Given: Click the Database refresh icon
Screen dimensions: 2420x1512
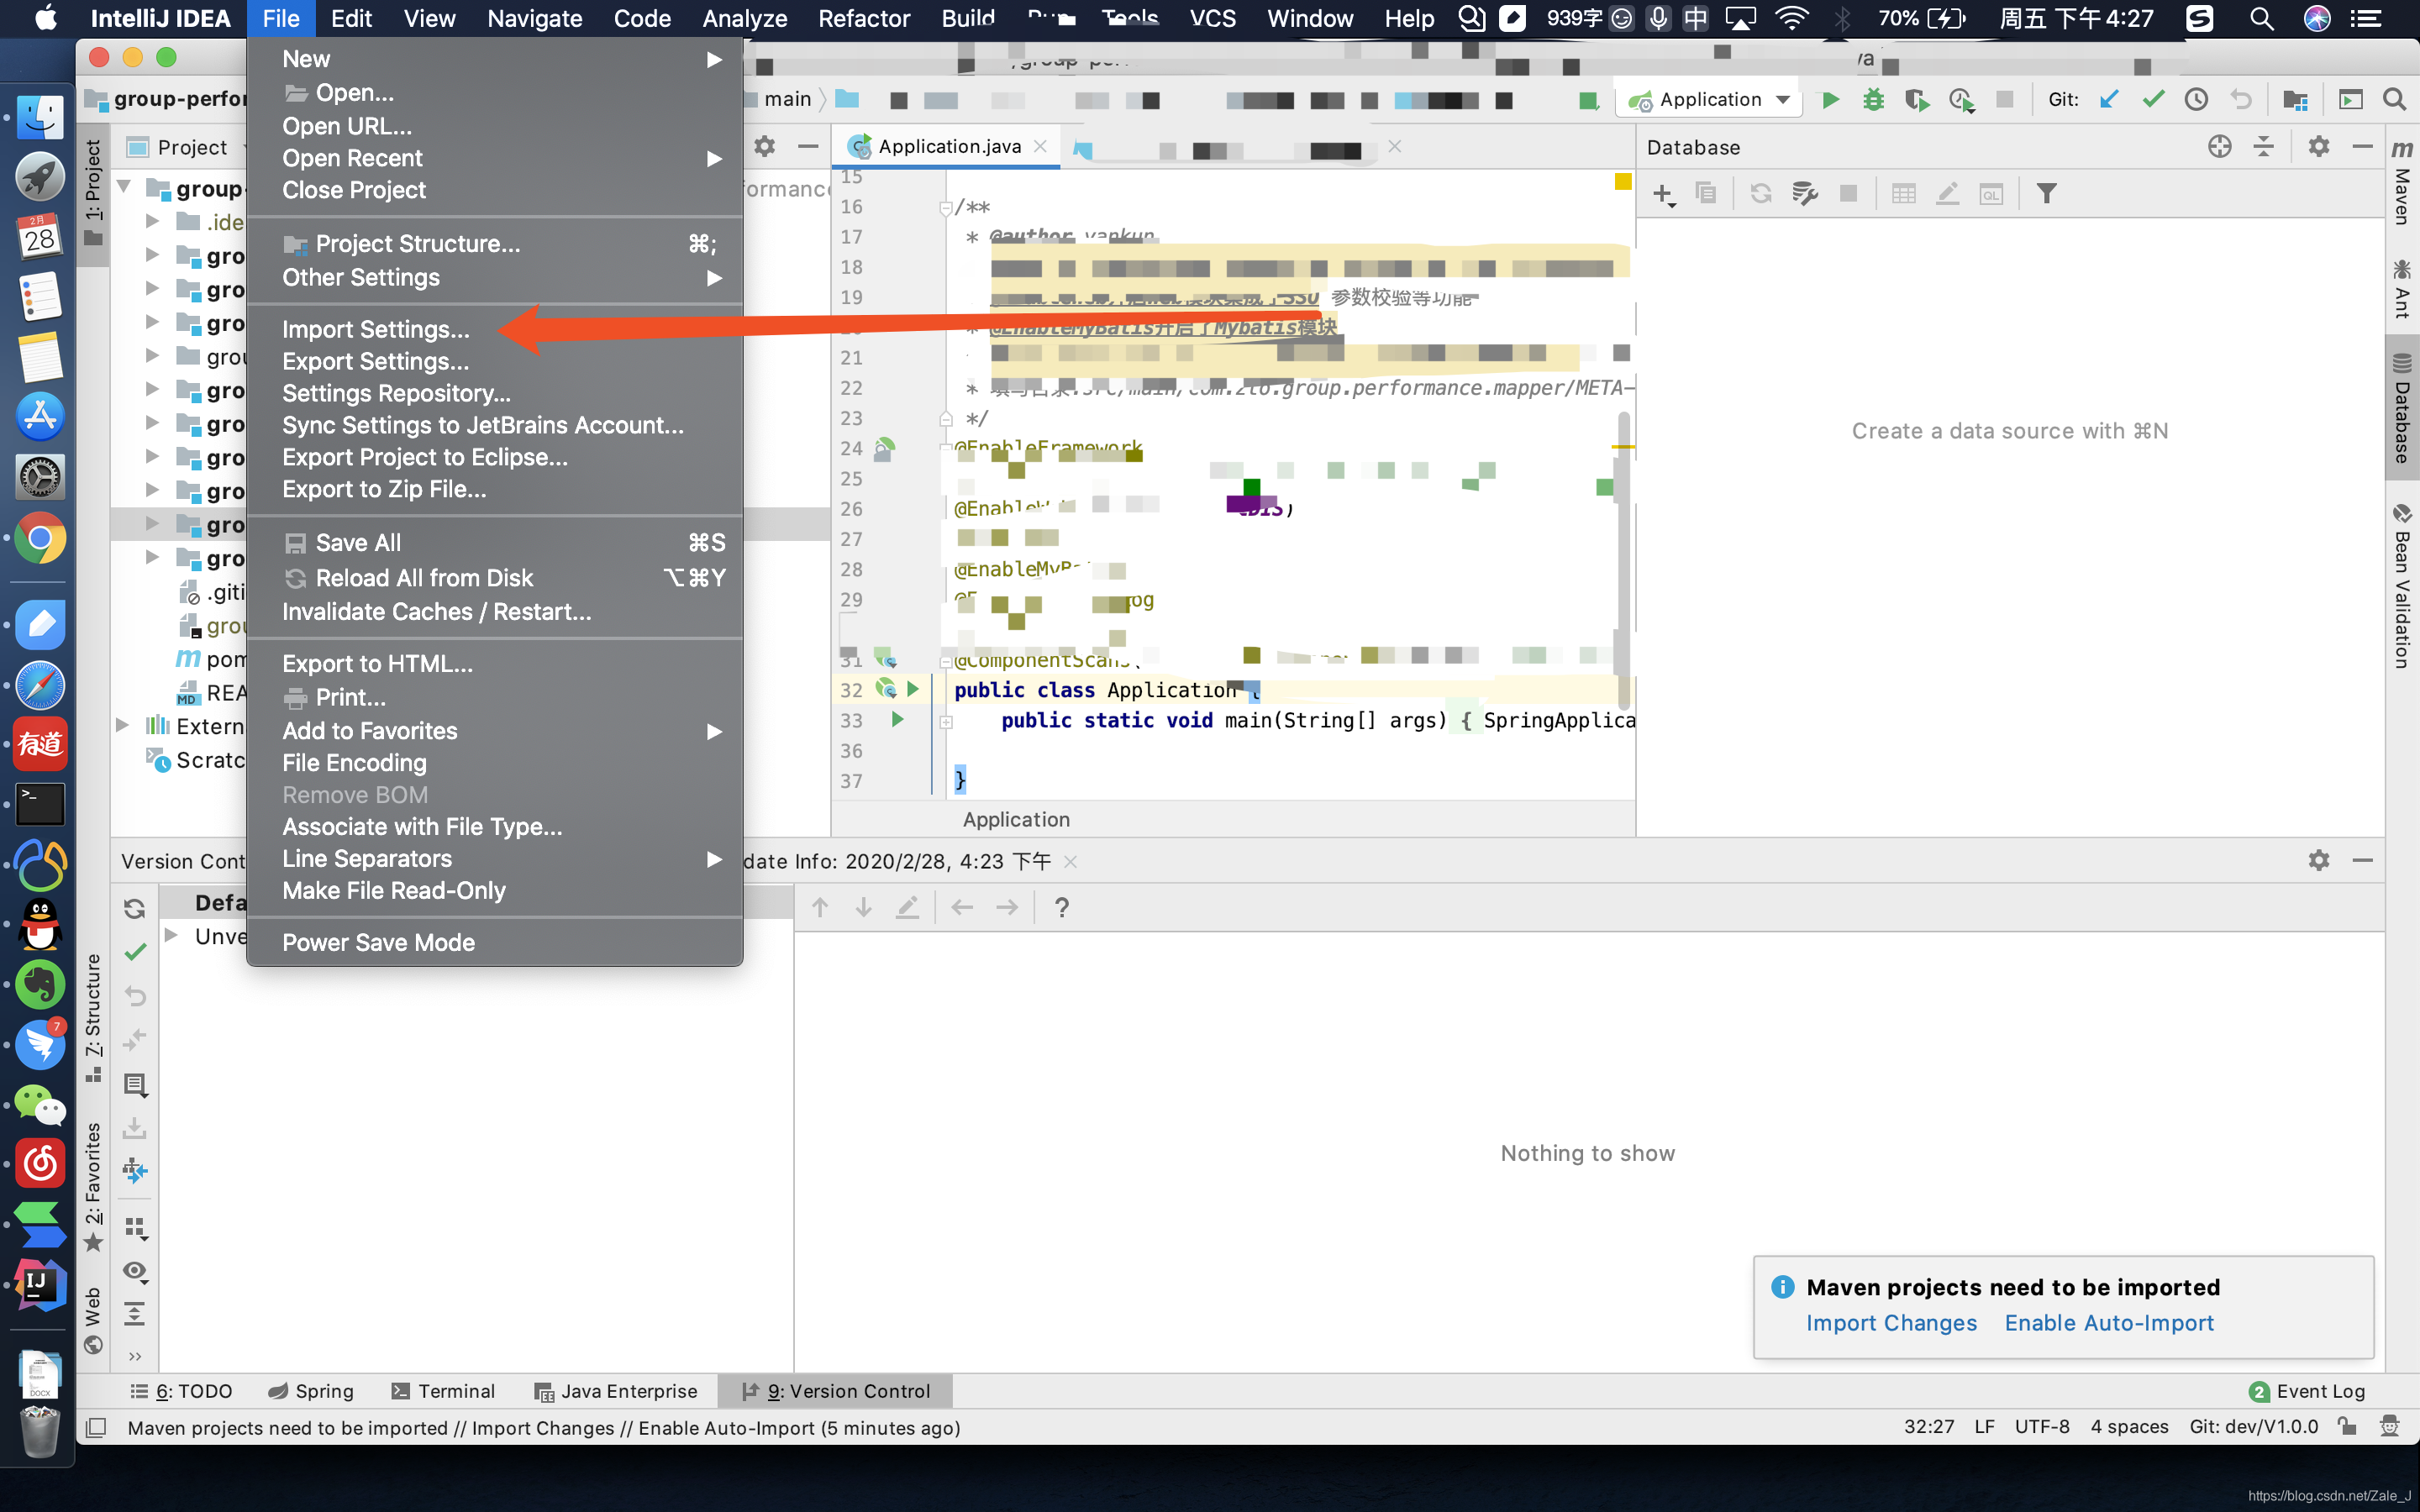Looking at the screenshot, I should [x=1761, y=194].
